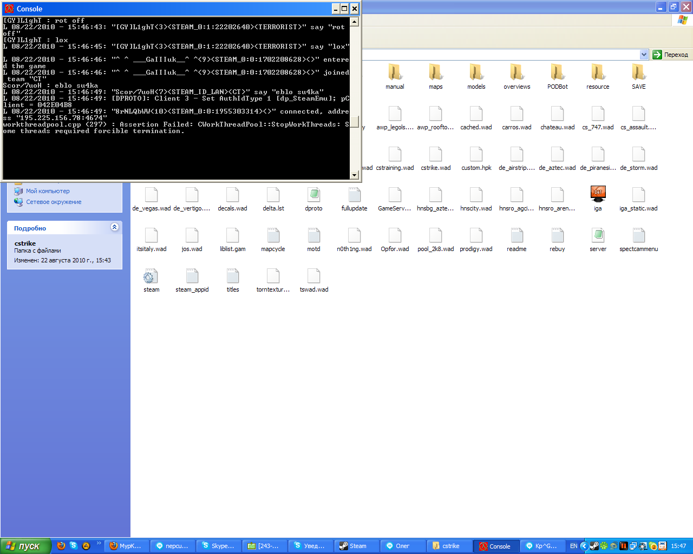Select the Opfor.wad file icon
Image resolution: width=693 pixels, height=554 pixels.
point(395,235)
